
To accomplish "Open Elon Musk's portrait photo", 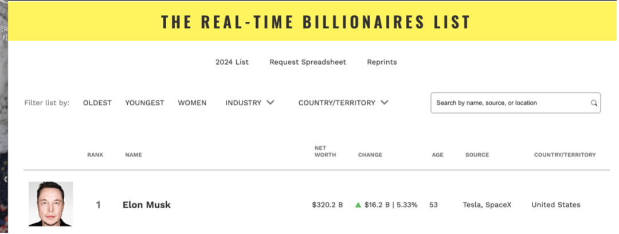I will 51,204.
